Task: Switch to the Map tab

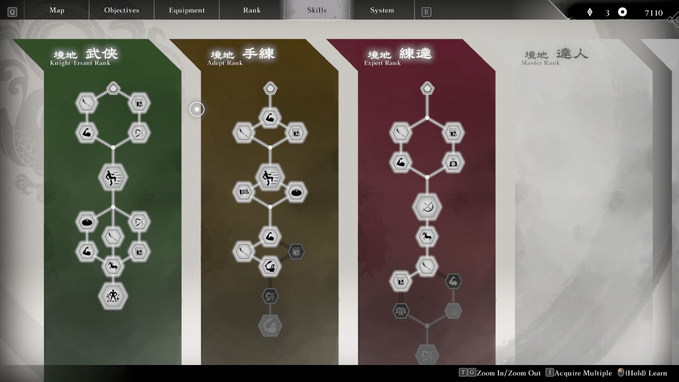Action: (57, 10)
